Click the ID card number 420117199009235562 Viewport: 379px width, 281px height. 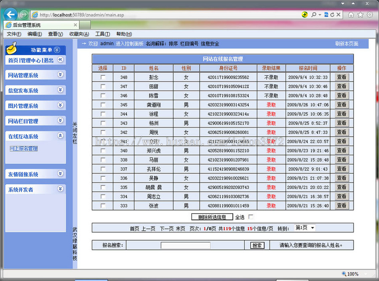pyautogui.click(x=228, y=77)
